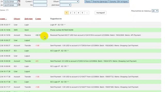Image resolution: width=165 pixels, height=92 pixels.
Task: Click the Send action cell
Action: [27, 30]
